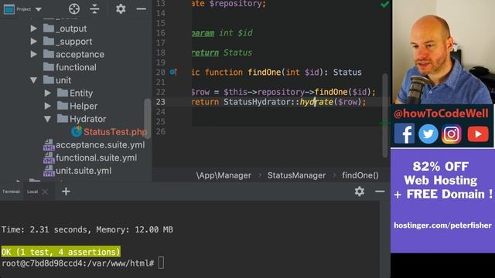The image size is (495, 278).
Task: Open the Twitter icon in overlay
Action: pyautogui.click(x=428, y=134)
